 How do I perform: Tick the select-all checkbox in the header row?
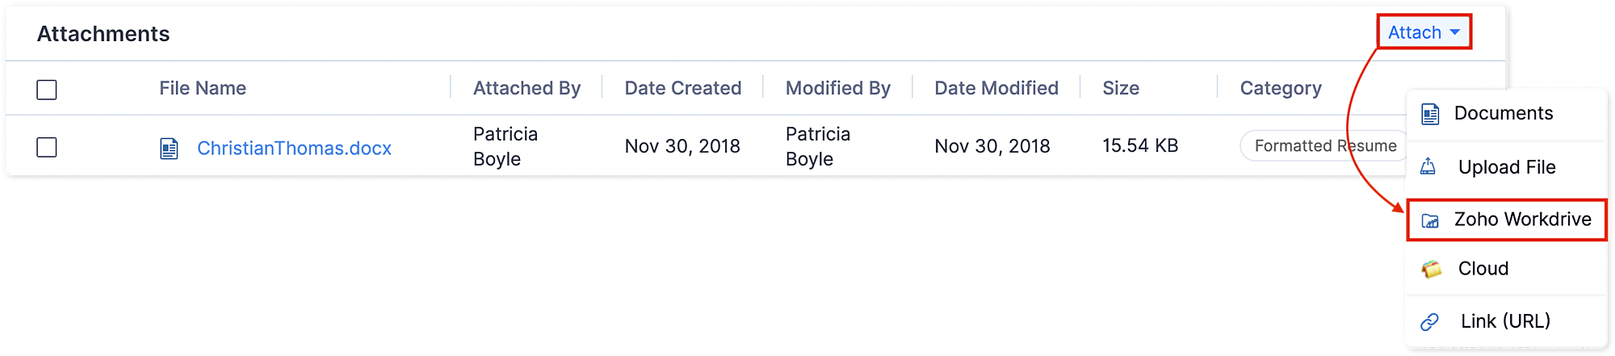tap(47, 90)
